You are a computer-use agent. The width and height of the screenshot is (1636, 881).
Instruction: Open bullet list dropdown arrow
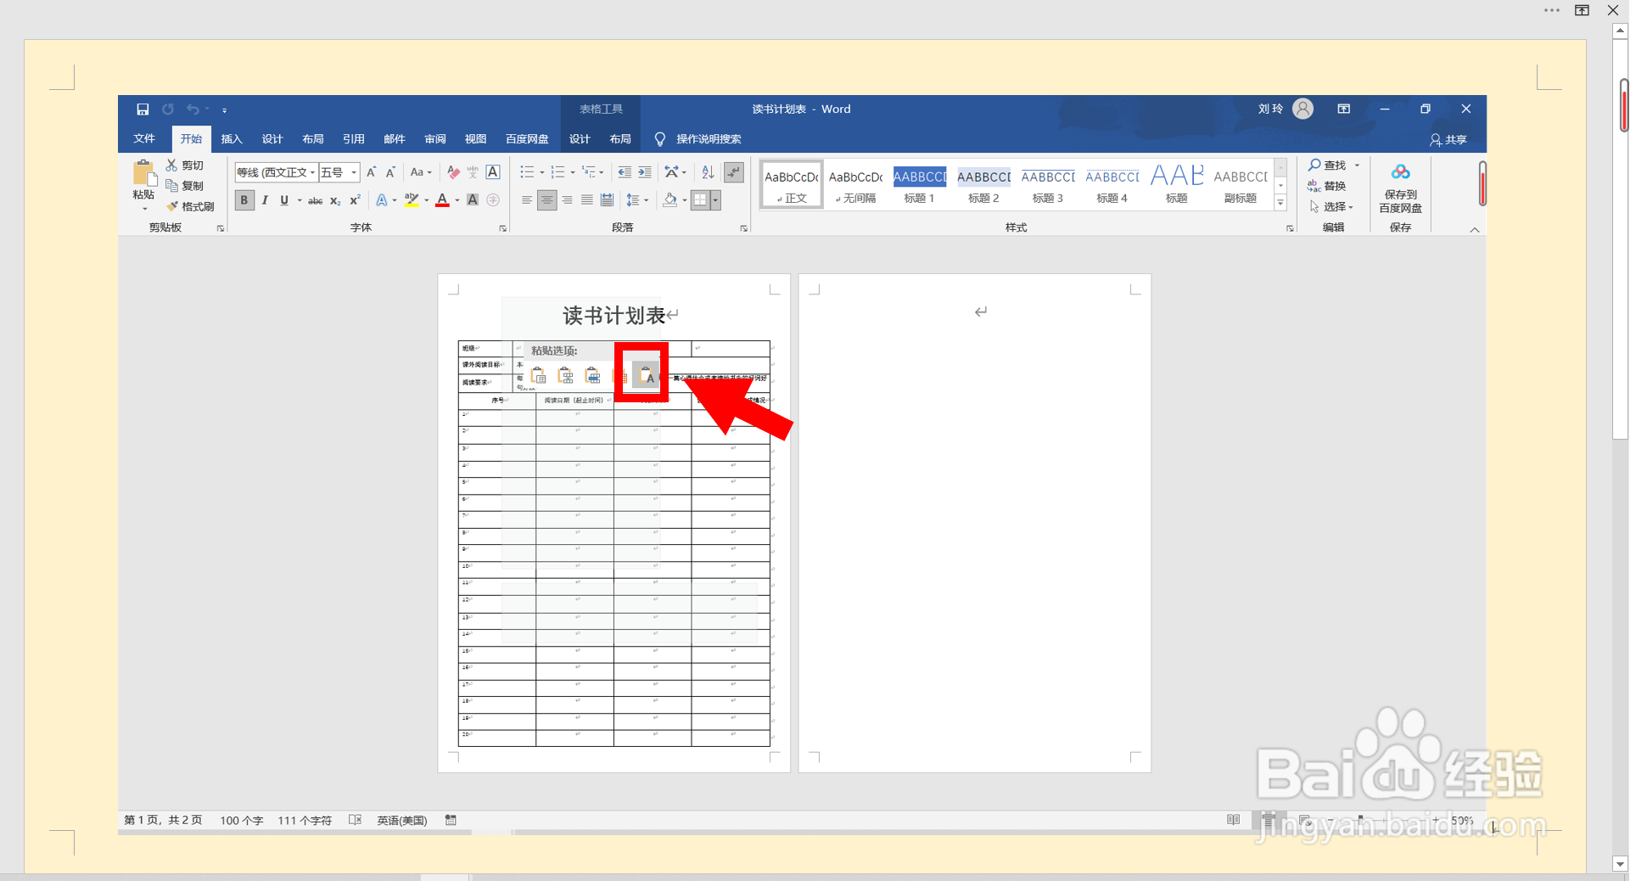click(542, 172)
